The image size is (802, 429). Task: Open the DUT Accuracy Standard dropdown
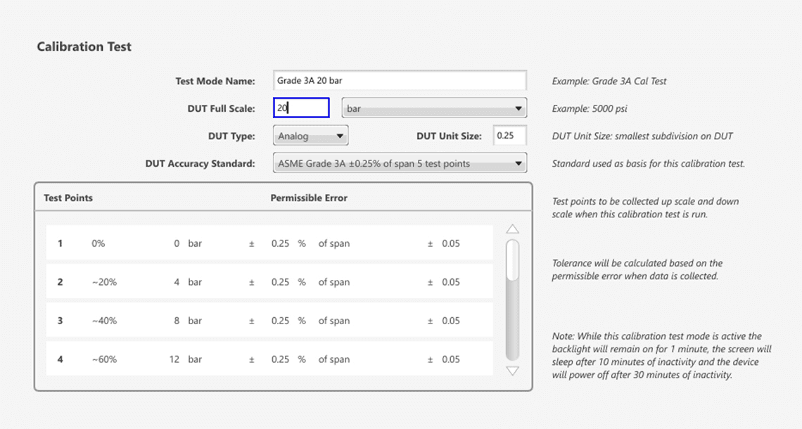pyautogui.click(x=400, y=162)
